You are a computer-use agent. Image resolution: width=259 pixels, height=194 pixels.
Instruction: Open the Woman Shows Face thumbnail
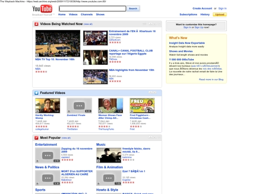[110, 105]
